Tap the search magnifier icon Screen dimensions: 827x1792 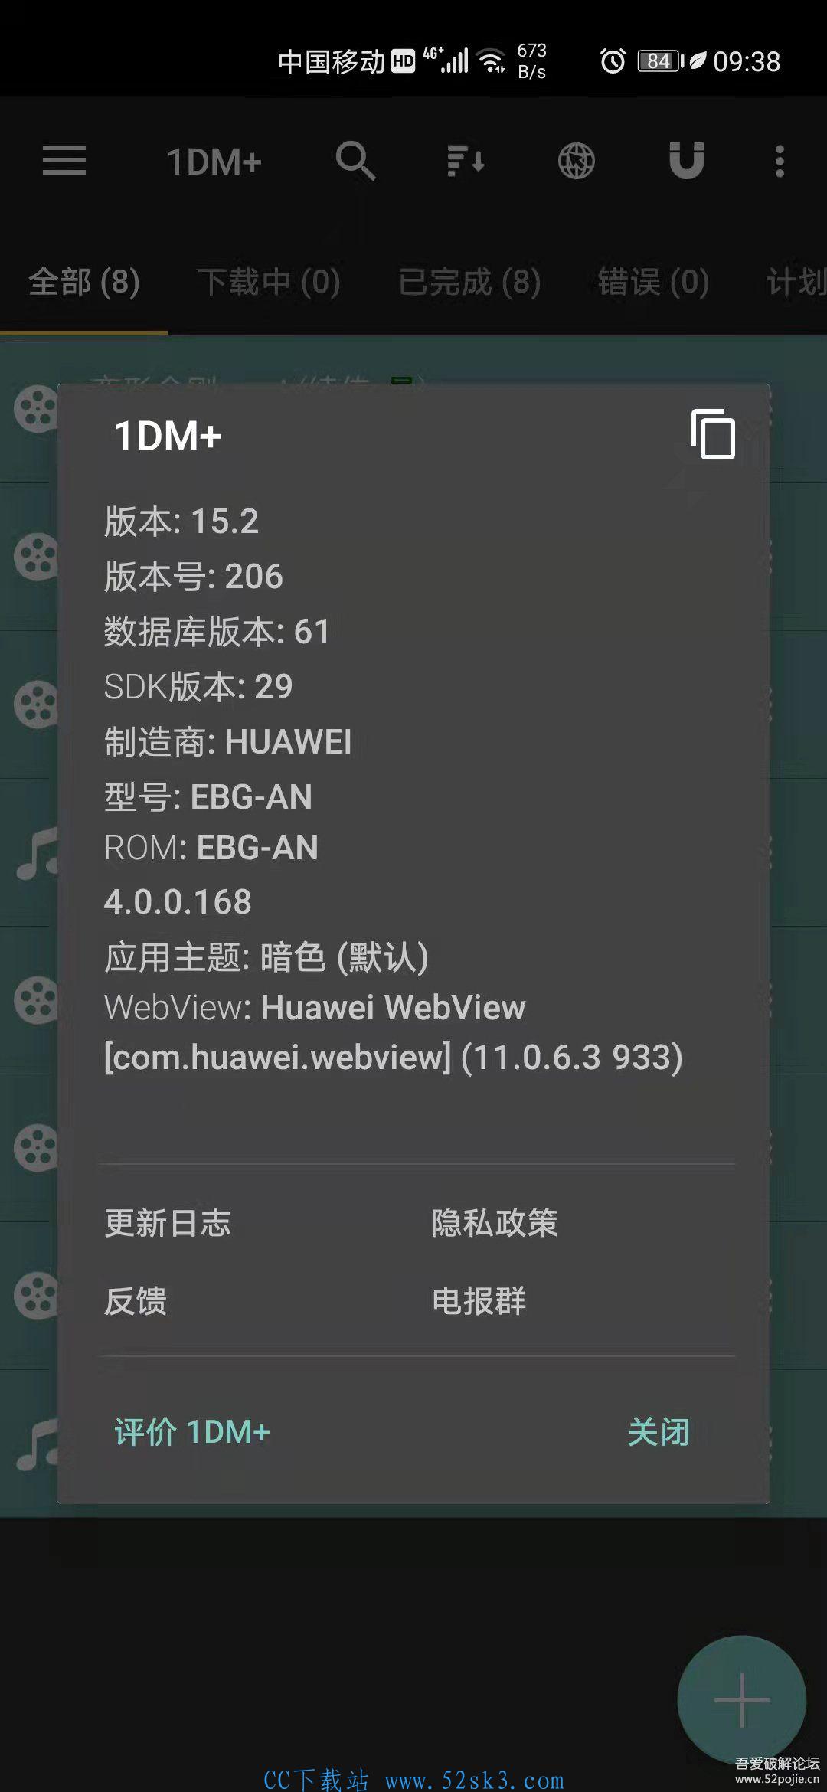pyautogui.click(x=355, y=161)
